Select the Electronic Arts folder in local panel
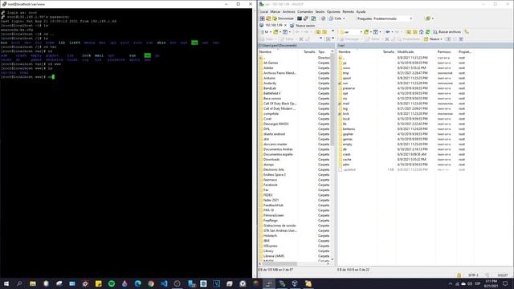This screenshot has height=289, width=514. coord(274,169)
